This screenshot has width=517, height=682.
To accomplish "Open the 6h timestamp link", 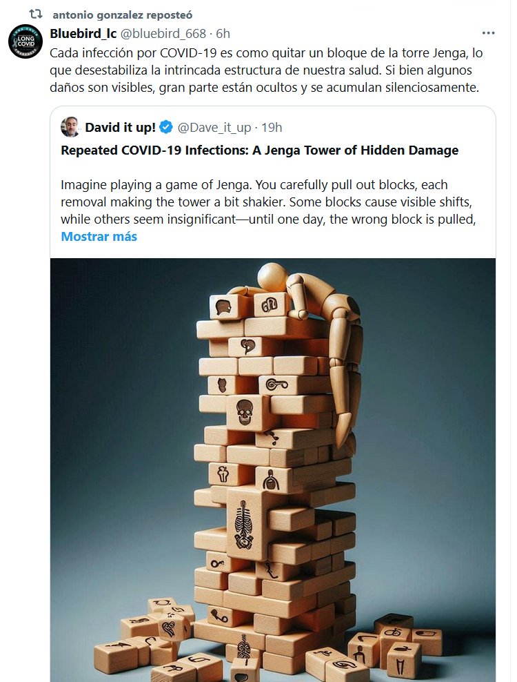I will point(223,33).
